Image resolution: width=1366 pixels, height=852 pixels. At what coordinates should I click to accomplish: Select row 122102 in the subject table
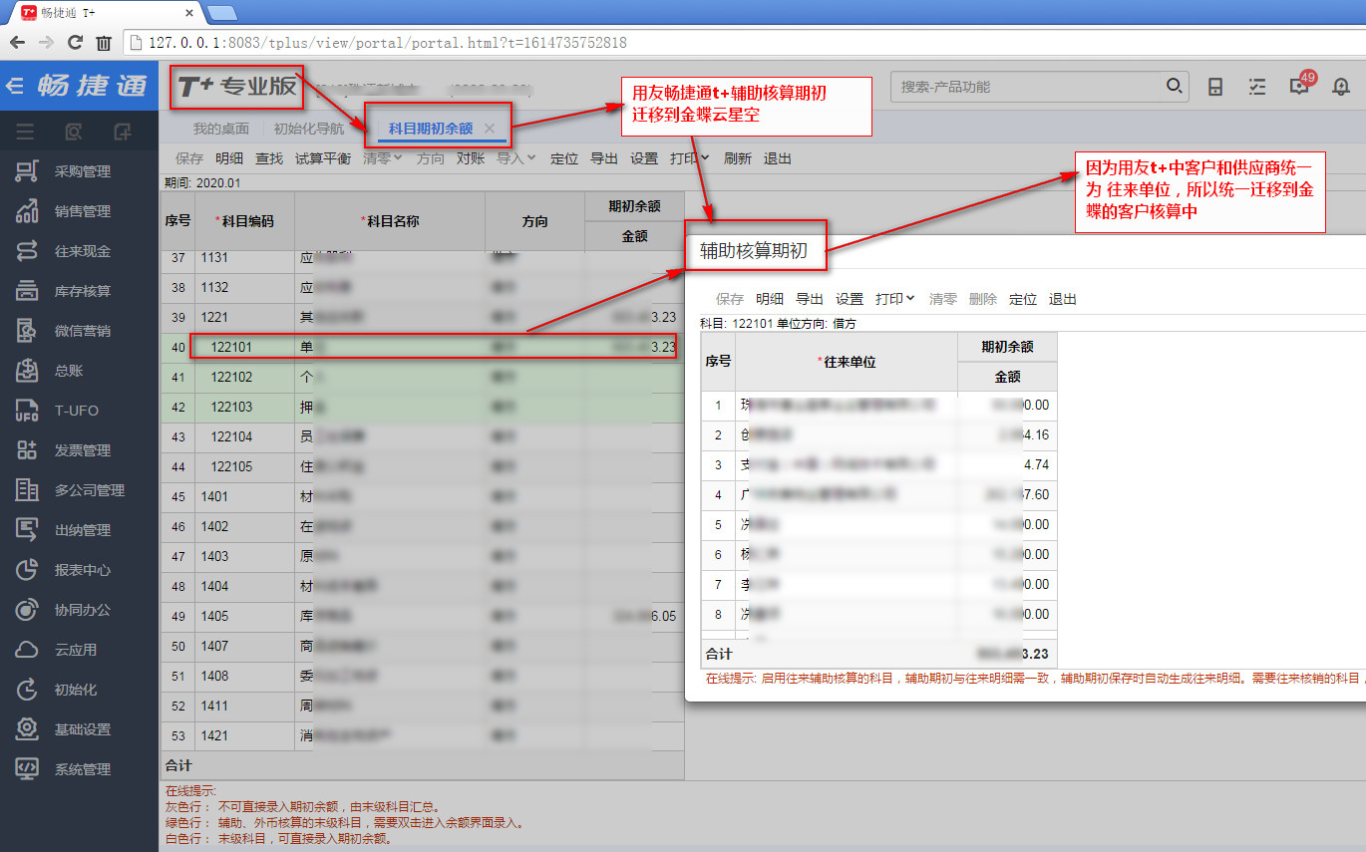[x=231, y=378]
